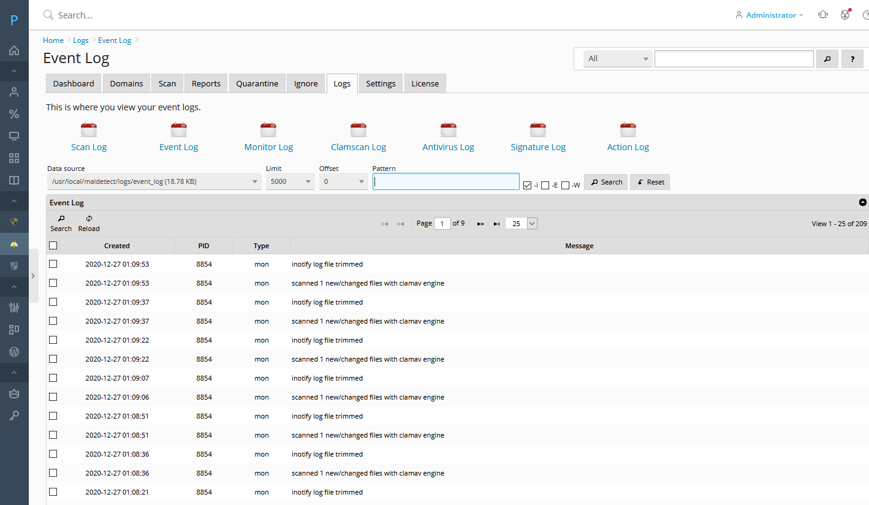This screenshot has width=869, height=505.
Task: Open the yellow-blue shield sidebar icon
Action: [14, 221]
